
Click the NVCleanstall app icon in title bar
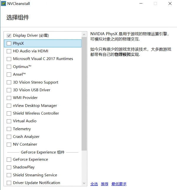4,4
